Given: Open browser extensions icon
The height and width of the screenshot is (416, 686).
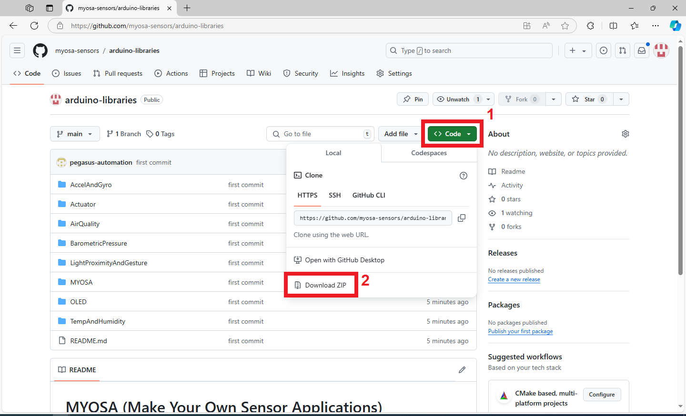Looking at the screenshot, I should [591, 26].
